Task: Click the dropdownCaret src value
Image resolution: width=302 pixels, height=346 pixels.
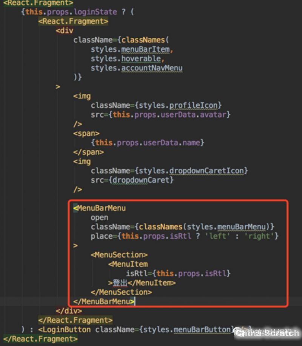Action: (141, 180)
